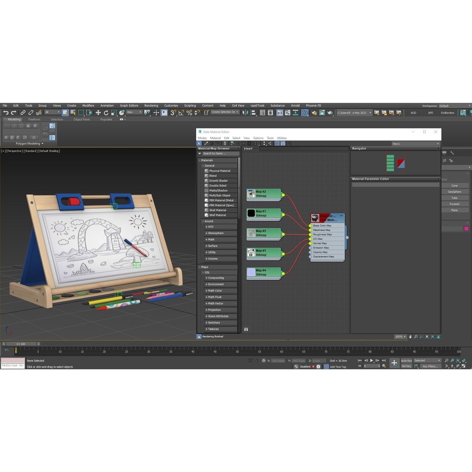Viewport: 472px width, 472px height.
Task: Click the GeoSphere create button
Action: click(454, 192)
